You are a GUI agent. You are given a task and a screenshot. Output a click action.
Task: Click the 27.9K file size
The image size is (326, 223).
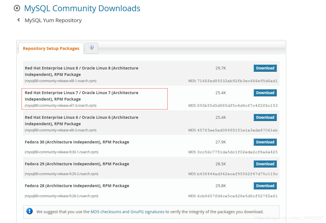click(x=221, y=142)
